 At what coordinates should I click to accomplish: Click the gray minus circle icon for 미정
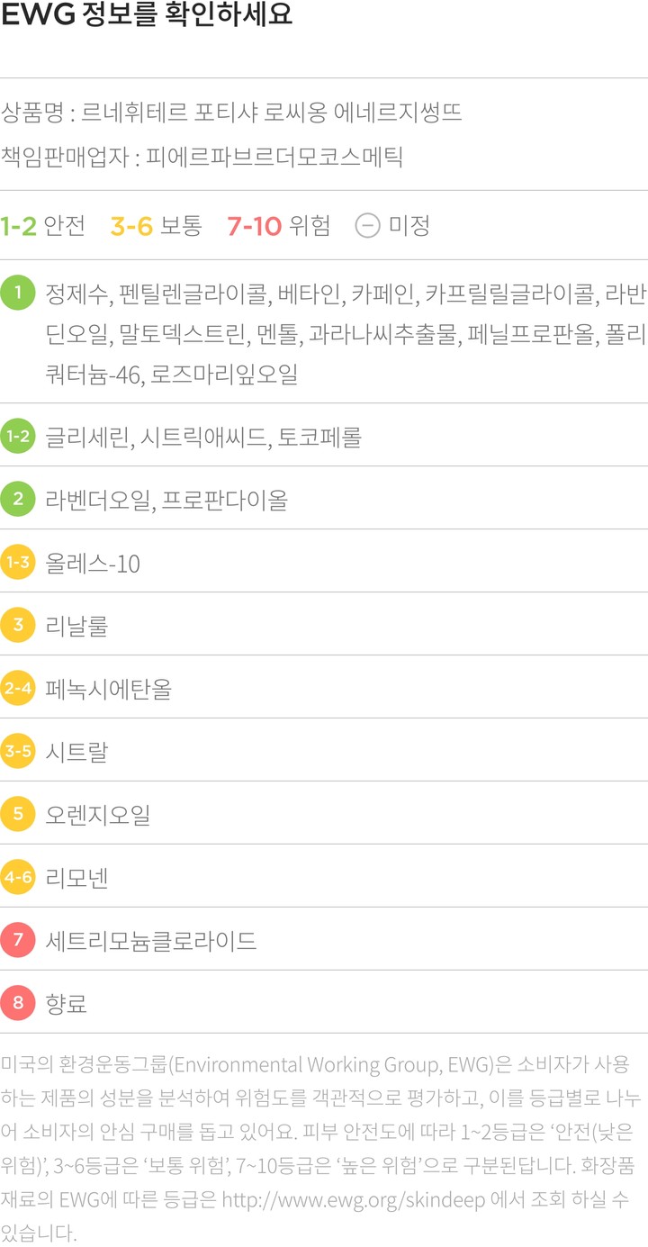coord(367,225)
